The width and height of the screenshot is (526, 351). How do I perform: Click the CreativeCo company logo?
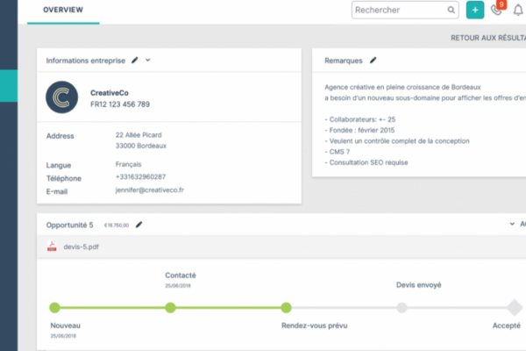(x=62, y=98)
